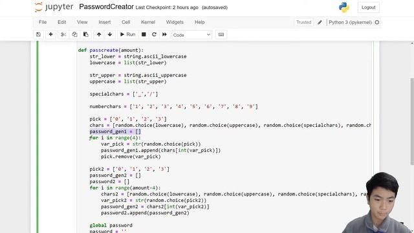Screen dimensions: 414x233
Task: Click the Python logo
Action: click(344, 7)
